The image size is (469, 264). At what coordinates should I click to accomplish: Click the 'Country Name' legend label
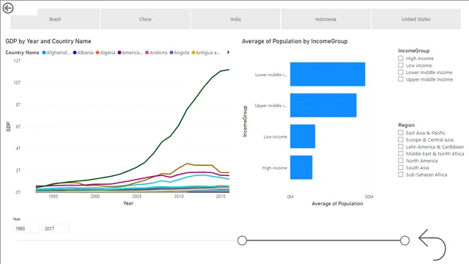click(22, 53)
